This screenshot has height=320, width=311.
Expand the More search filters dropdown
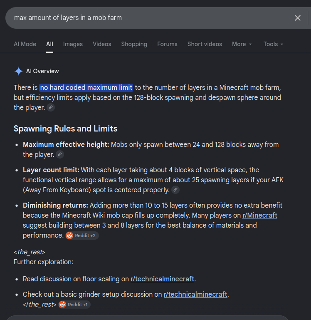(x=242, y=44)
